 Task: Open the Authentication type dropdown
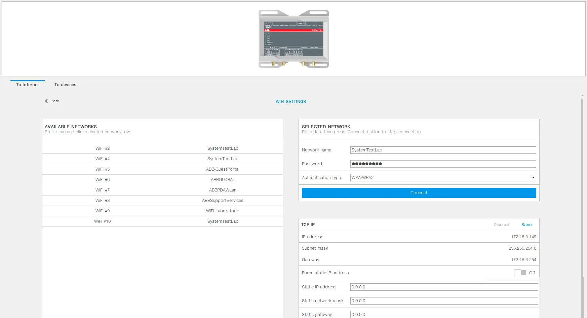click(x=443, y=178)
